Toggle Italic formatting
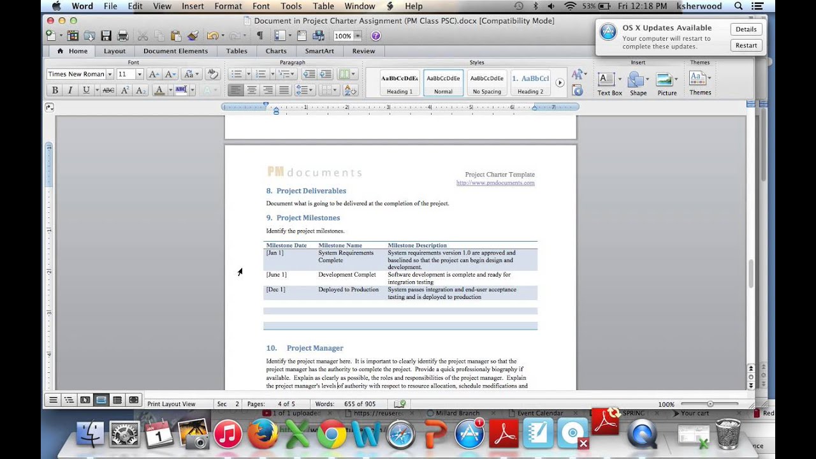Screen dimensions: 816x459 pos(70,91)
